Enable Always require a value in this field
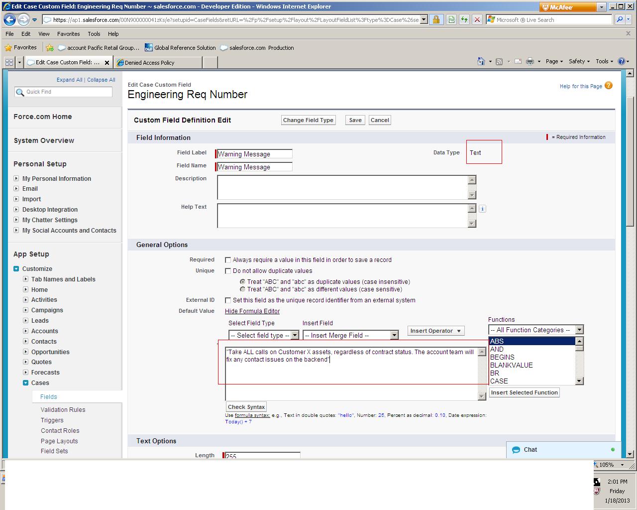The width and height of the screenshot is (637, 510). pos(228,259)
